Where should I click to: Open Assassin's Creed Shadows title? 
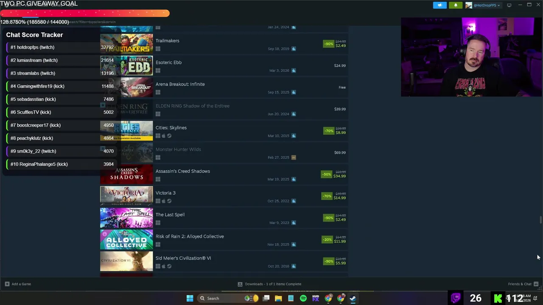point(182,171)
